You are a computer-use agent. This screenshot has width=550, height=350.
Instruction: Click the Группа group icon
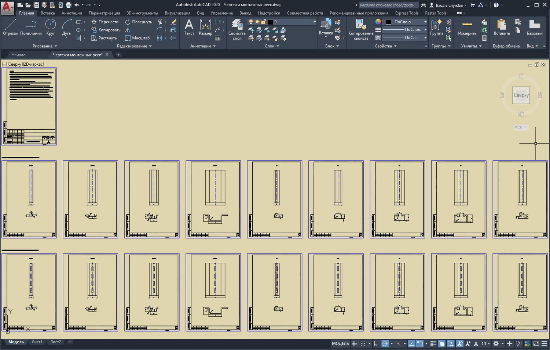pyautogui.click(x=436, y=28)
